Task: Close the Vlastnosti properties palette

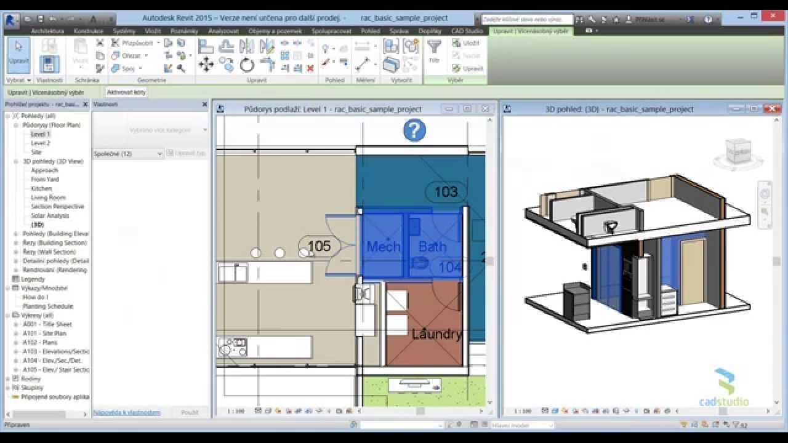Action: tap(205, 105)
